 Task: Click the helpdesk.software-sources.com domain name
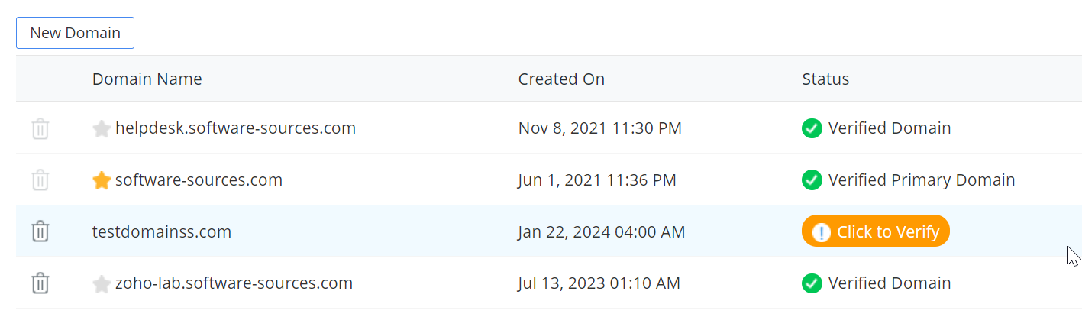click(x=235, y=128)
